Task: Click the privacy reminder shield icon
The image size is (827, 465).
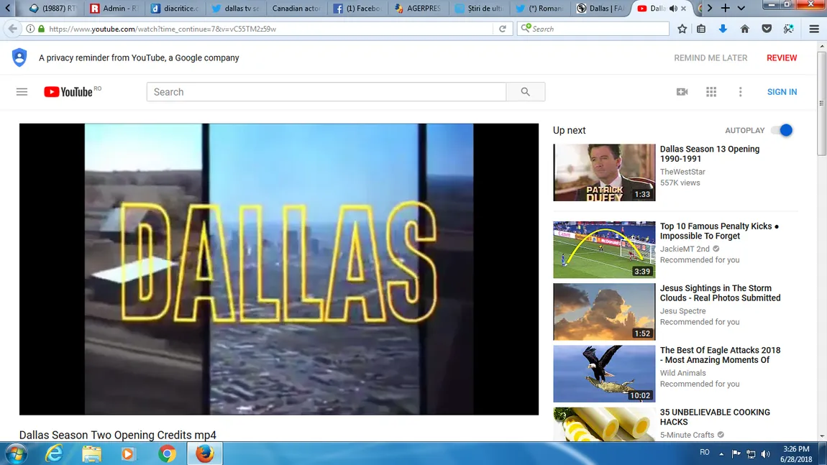Action: (x=19, y=57)
